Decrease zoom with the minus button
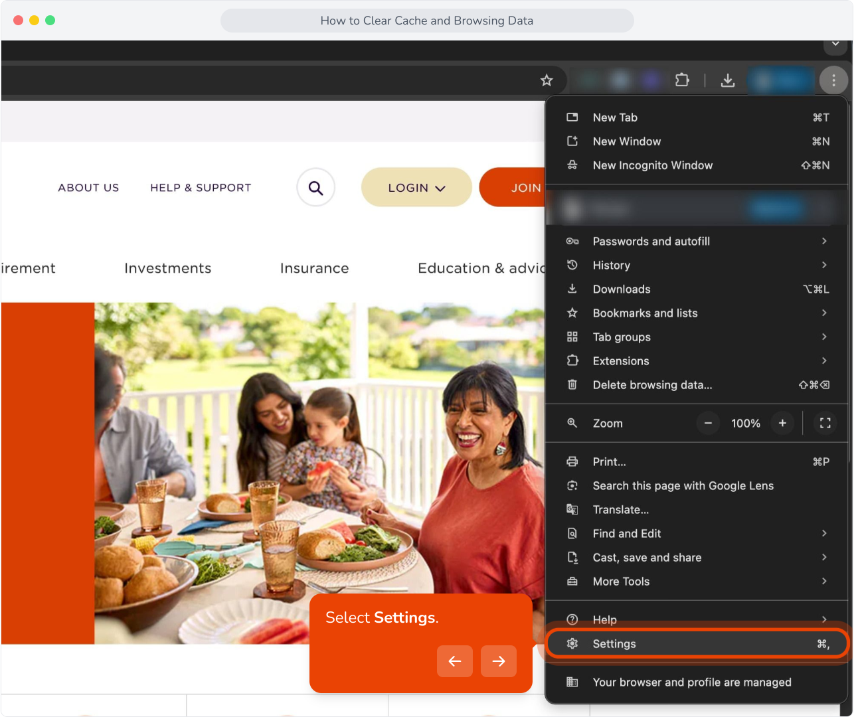 708,423
